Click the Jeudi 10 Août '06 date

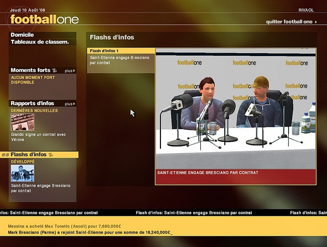(28, 10)
